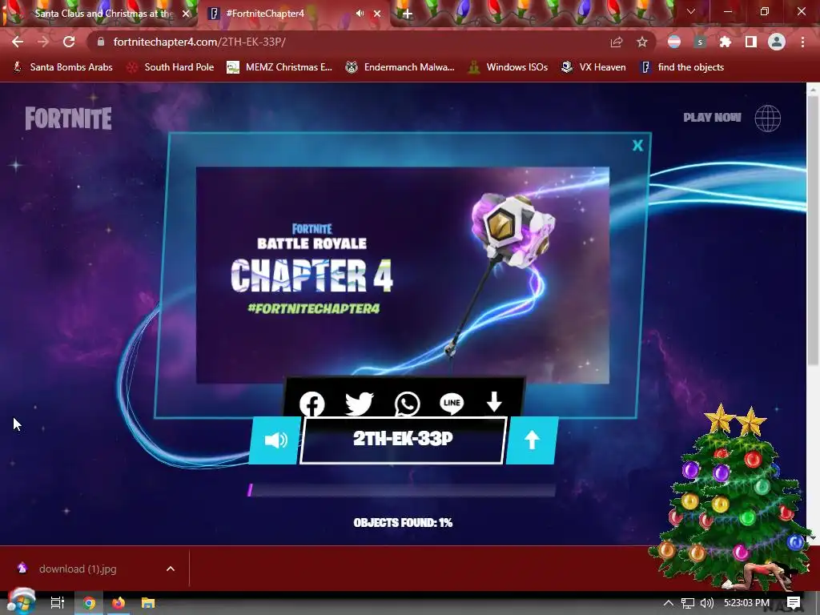The image size is (820, 615).
Task: Open the Chrome profile avatar
Action: tap(777, 42)
